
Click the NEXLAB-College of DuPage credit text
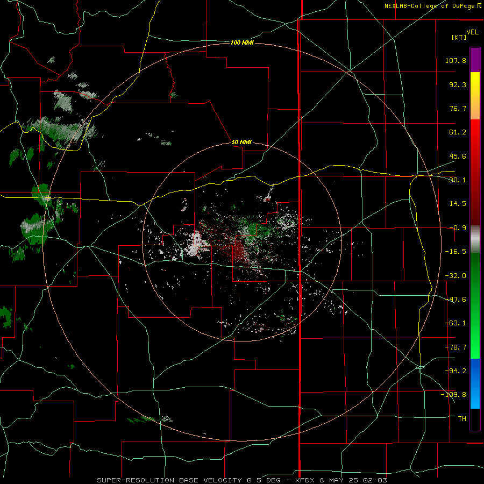click(x=432, y=6)
